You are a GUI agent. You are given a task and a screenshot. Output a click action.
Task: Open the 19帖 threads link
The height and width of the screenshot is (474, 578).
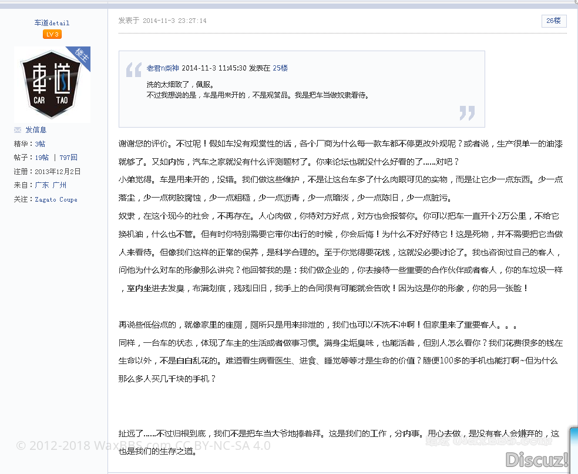click(x=42, y=158)
